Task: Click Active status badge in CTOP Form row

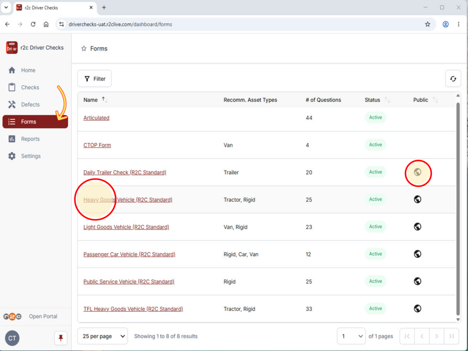Action: point(376,145)
